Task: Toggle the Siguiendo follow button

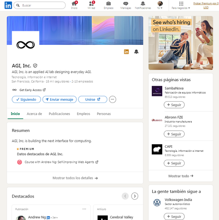Action: [x=26, y=99]
